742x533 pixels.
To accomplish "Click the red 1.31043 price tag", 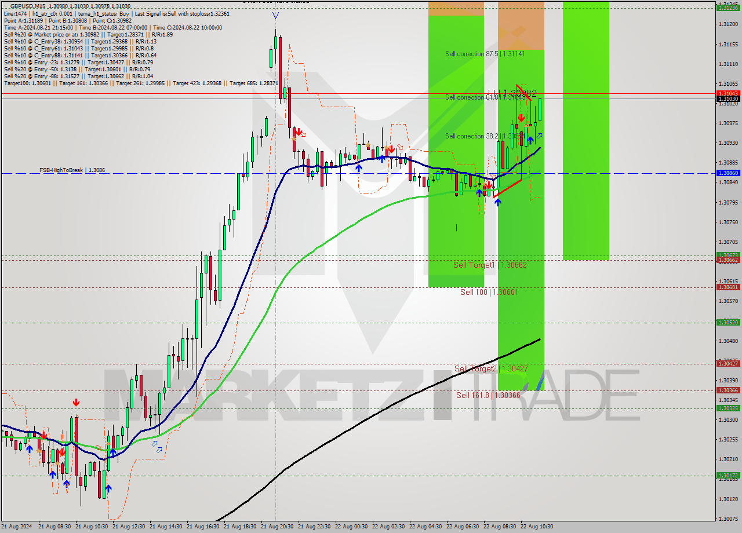I will 728,93.
